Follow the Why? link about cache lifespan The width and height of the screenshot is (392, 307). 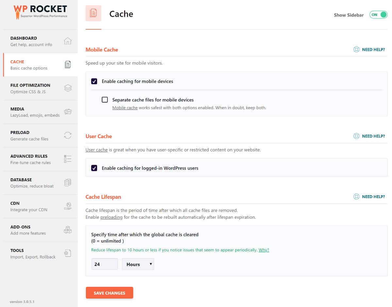(x=264, y=250)
